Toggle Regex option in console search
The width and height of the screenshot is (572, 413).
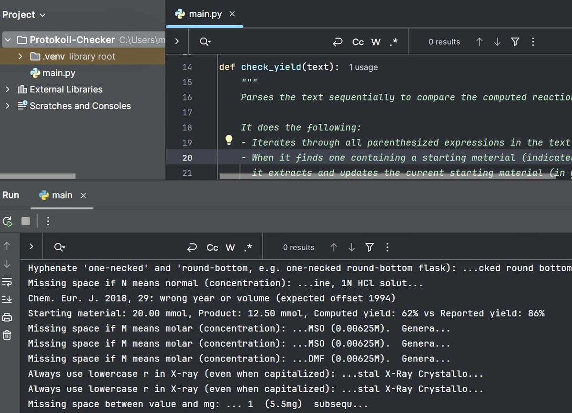coord(248,247)
